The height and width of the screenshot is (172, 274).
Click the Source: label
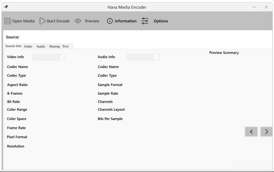(13, 37)
